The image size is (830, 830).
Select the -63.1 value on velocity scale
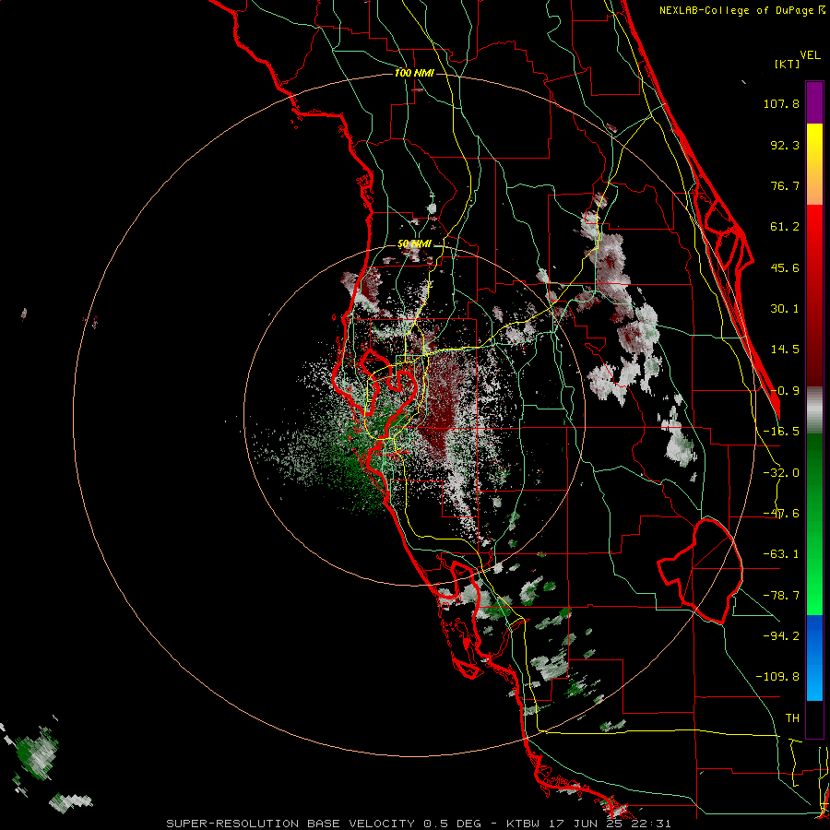pos(781,554)
